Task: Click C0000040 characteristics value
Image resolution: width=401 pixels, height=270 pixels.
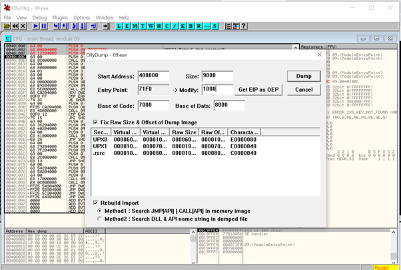Action: tap(243, 153)
